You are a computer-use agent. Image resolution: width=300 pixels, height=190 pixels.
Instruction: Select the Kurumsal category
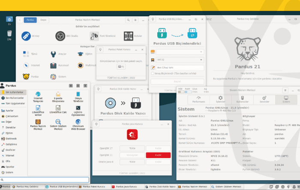click(59, 65)
